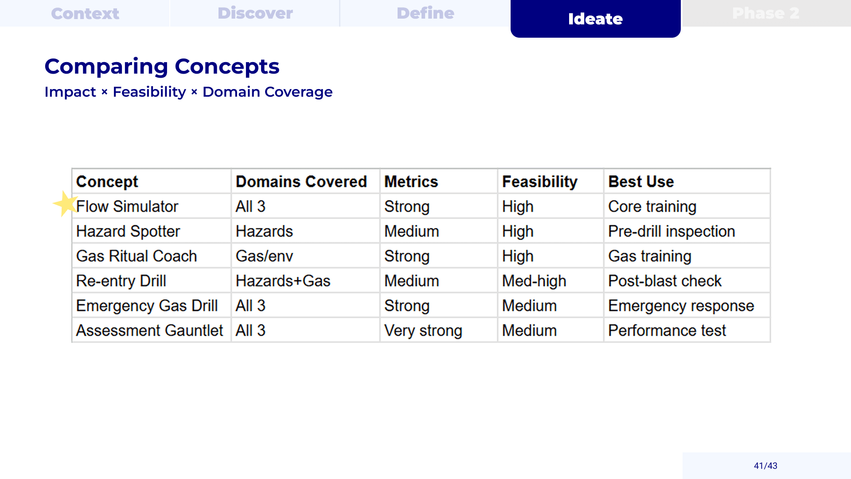
Task: Click the Best Use header cell
Action: pyautogui.click(x=641, y=181)
